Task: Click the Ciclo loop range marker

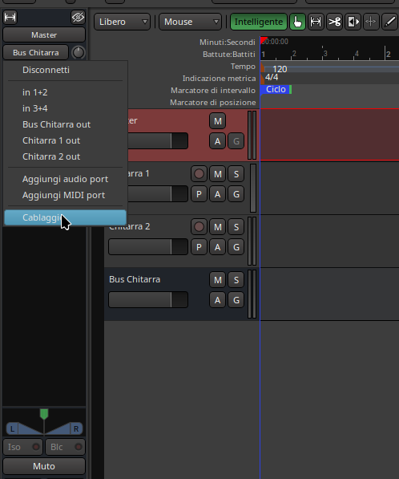Action: pyautogui.click(x=276, y=89)
